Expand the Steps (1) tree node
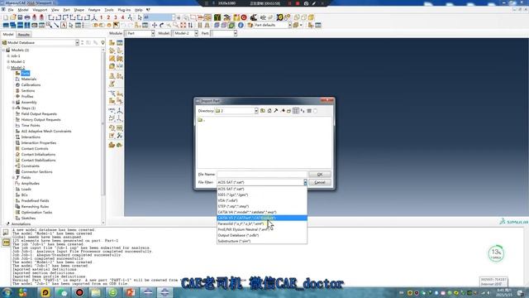Viewport: 529px width, 298px height. click(x=13, y=108)
